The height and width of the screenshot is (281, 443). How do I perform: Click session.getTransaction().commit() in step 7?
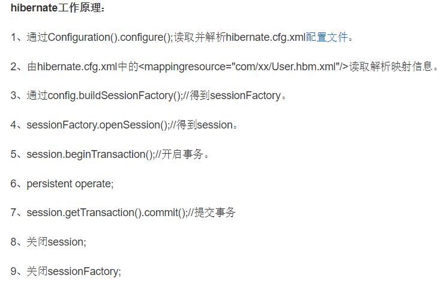(x=107, y=213)
